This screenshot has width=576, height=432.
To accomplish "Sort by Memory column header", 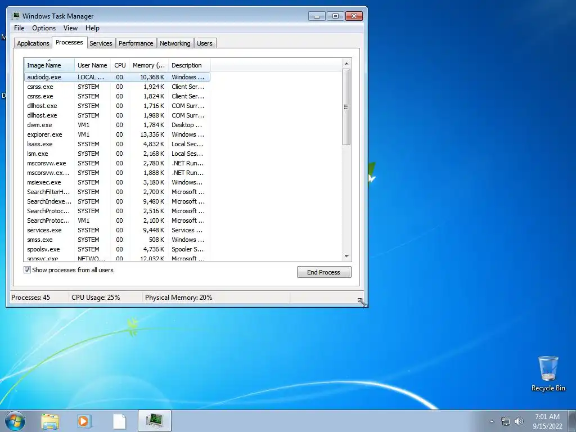I will tap(148, 65).
